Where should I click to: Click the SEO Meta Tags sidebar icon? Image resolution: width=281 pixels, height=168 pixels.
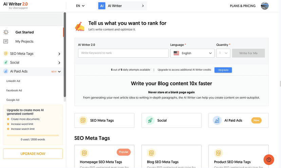click(x=6, y=53)
